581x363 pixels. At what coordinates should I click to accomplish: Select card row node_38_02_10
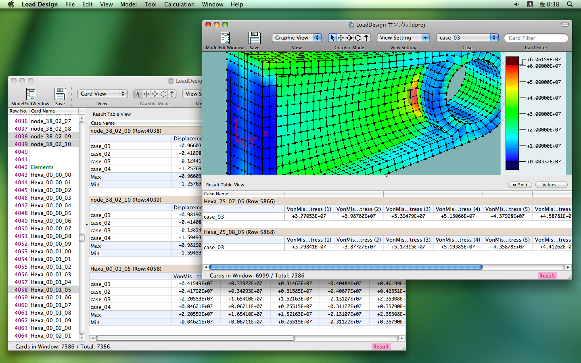[x=44, y=144]
